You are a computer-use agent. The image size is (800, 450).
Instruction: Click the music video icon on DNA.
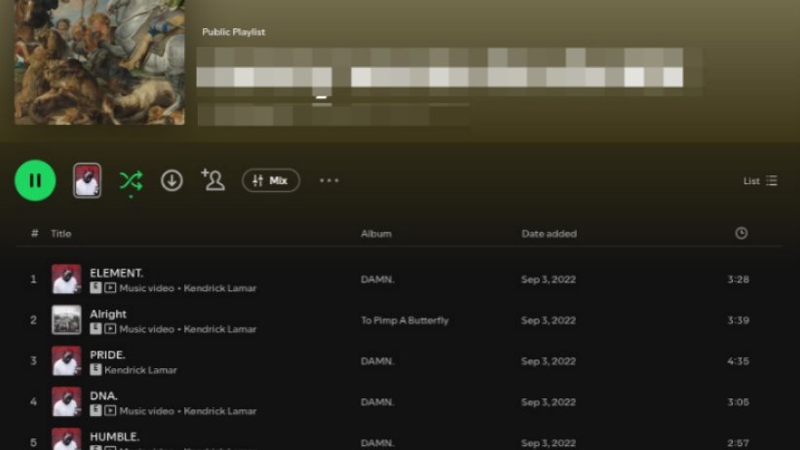click(110, 410)
